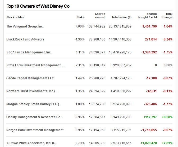The width and height of the screenshot is (178, 147).
Task: Select shares owned 78,968,100
Action: [97, 39]
